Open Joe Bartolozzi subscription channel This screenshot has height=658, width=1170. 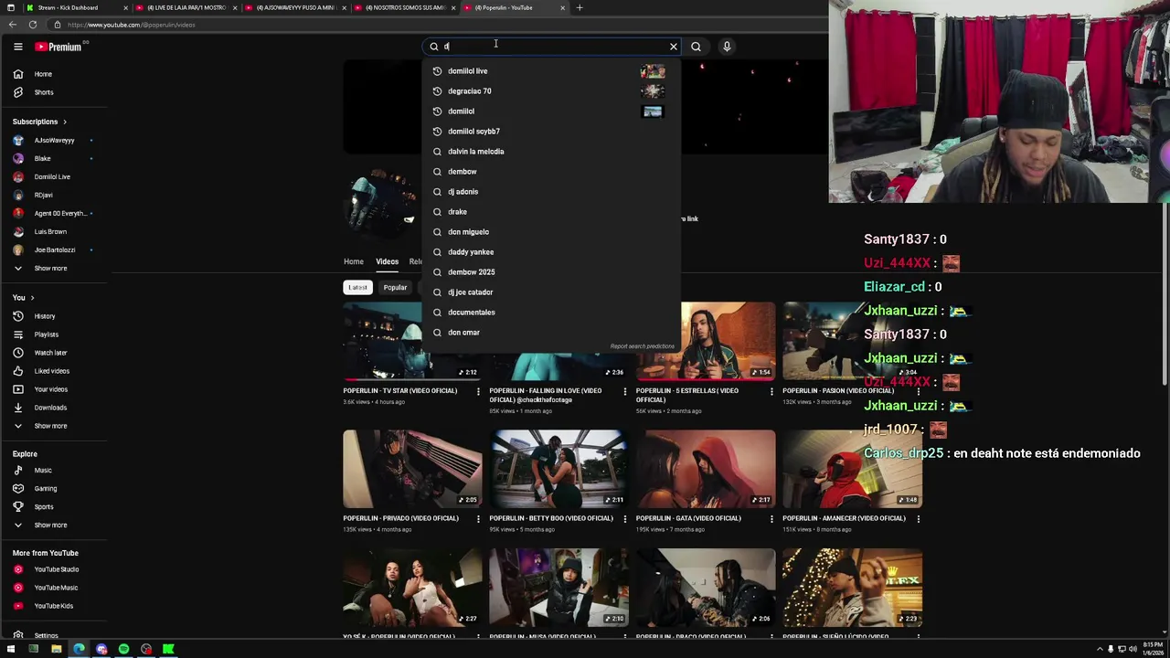coord(55,250)
